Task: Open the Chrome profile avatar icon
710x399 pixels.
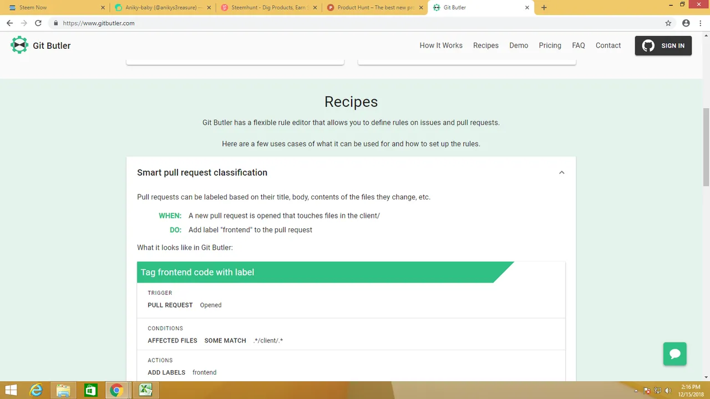Action: tap(686, 23)
